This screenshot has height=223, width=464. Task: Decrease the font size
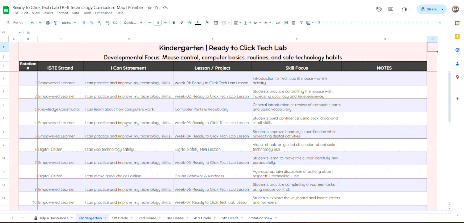[x=150, y=23]
